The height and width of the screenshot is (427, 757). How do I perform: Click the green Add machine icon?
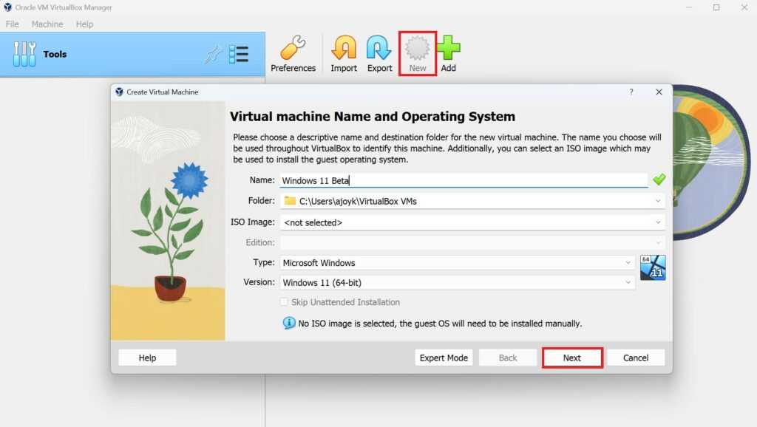pos(449,54)
